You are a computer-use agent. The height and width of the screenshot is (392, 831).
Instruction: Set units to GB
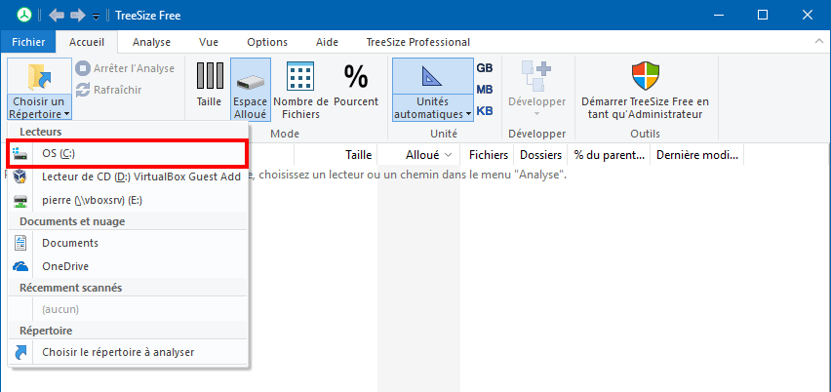pos(485,68)
